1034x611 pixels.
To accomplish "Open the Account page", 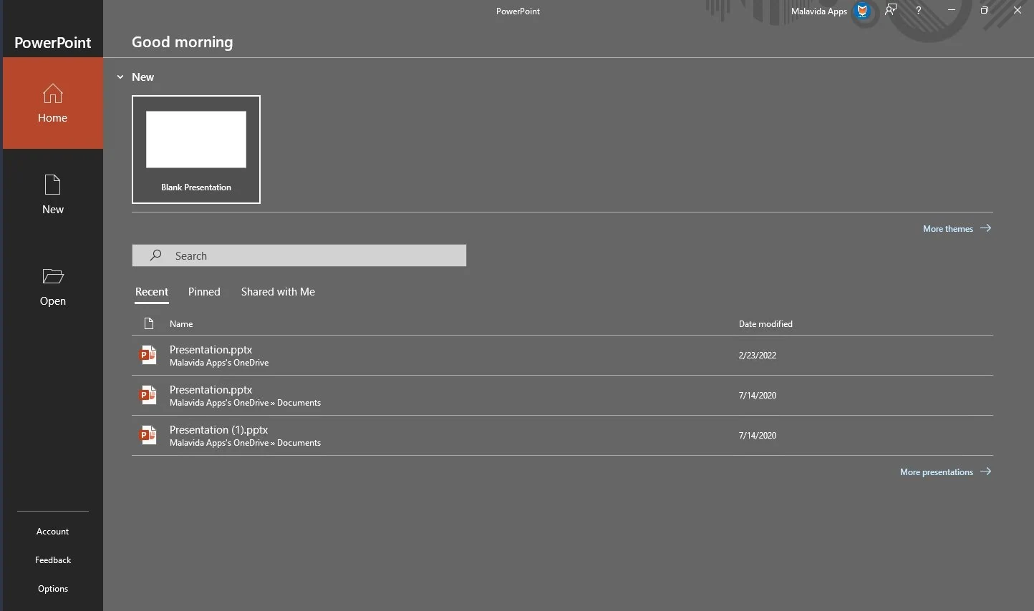I will (x=53, y=532).
